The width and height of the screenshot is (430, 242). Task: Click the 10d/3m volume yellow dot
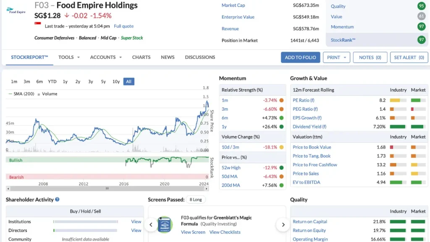coord(281,147)
